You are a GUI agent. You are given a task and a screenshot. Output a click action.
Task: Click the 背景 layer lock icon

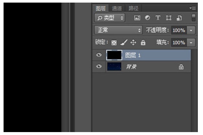tap(181, 67)
